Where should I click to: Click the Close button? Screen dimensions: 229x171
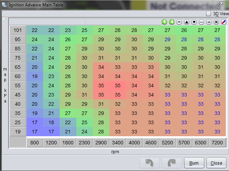(216, 163)
